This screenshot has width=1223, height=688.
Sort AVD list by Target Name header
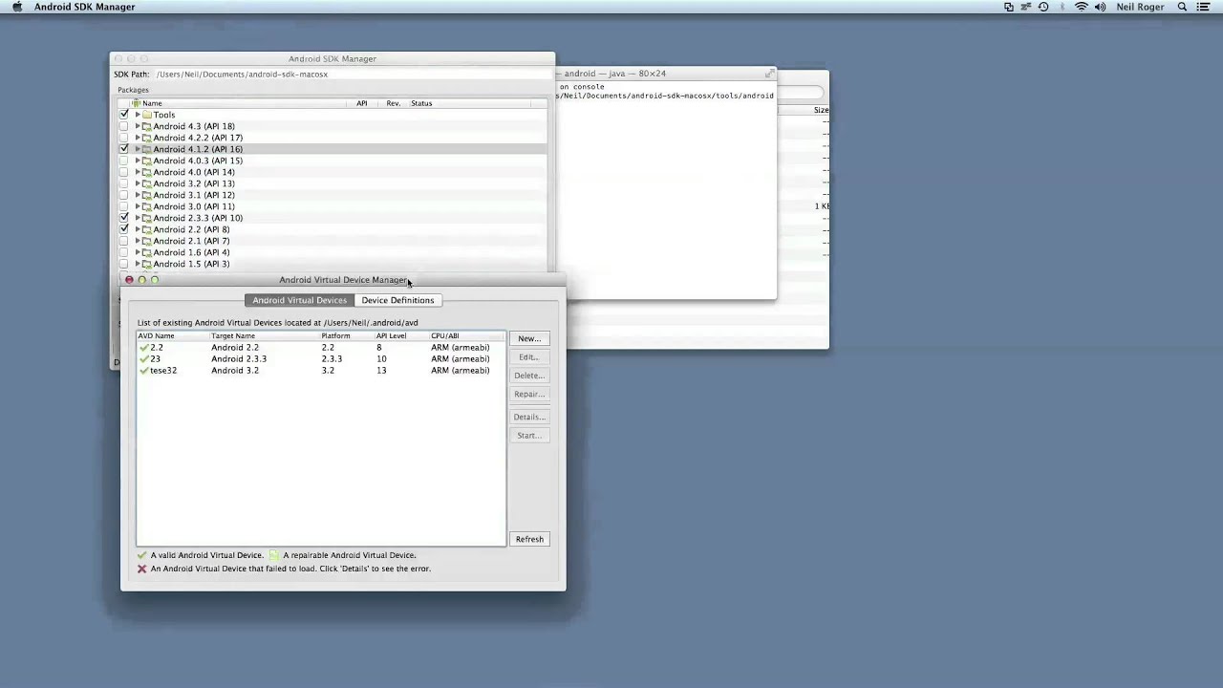click(264, 336)
